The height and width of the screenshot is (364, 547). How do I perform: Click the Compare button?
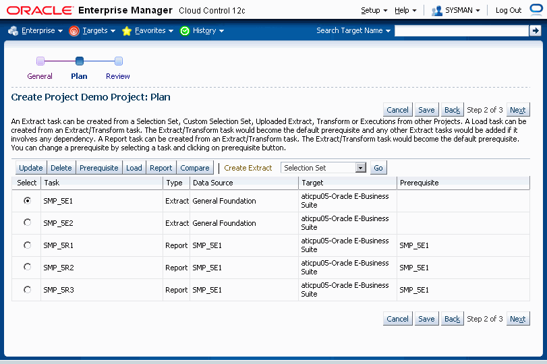(x=195, y=168)
